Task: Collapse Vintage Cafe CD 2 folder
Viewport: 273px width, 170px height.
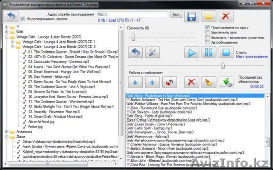Action: [13, 46]
